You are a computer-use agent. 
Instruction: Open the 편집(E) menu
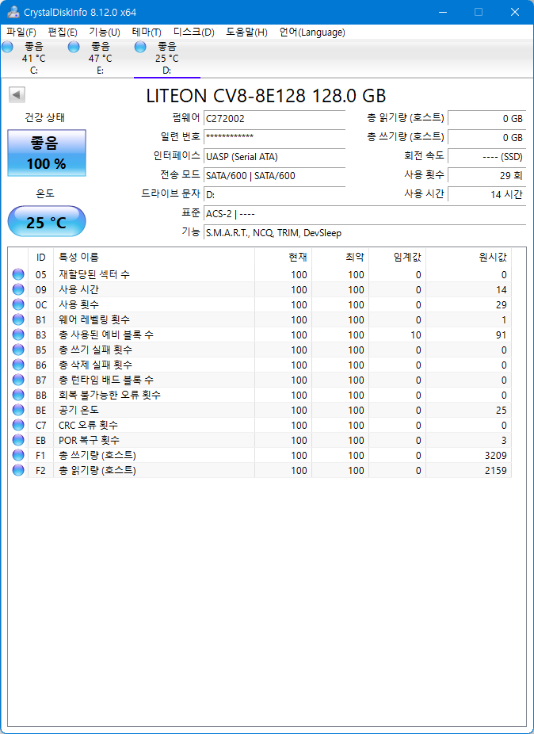point(63,32)
